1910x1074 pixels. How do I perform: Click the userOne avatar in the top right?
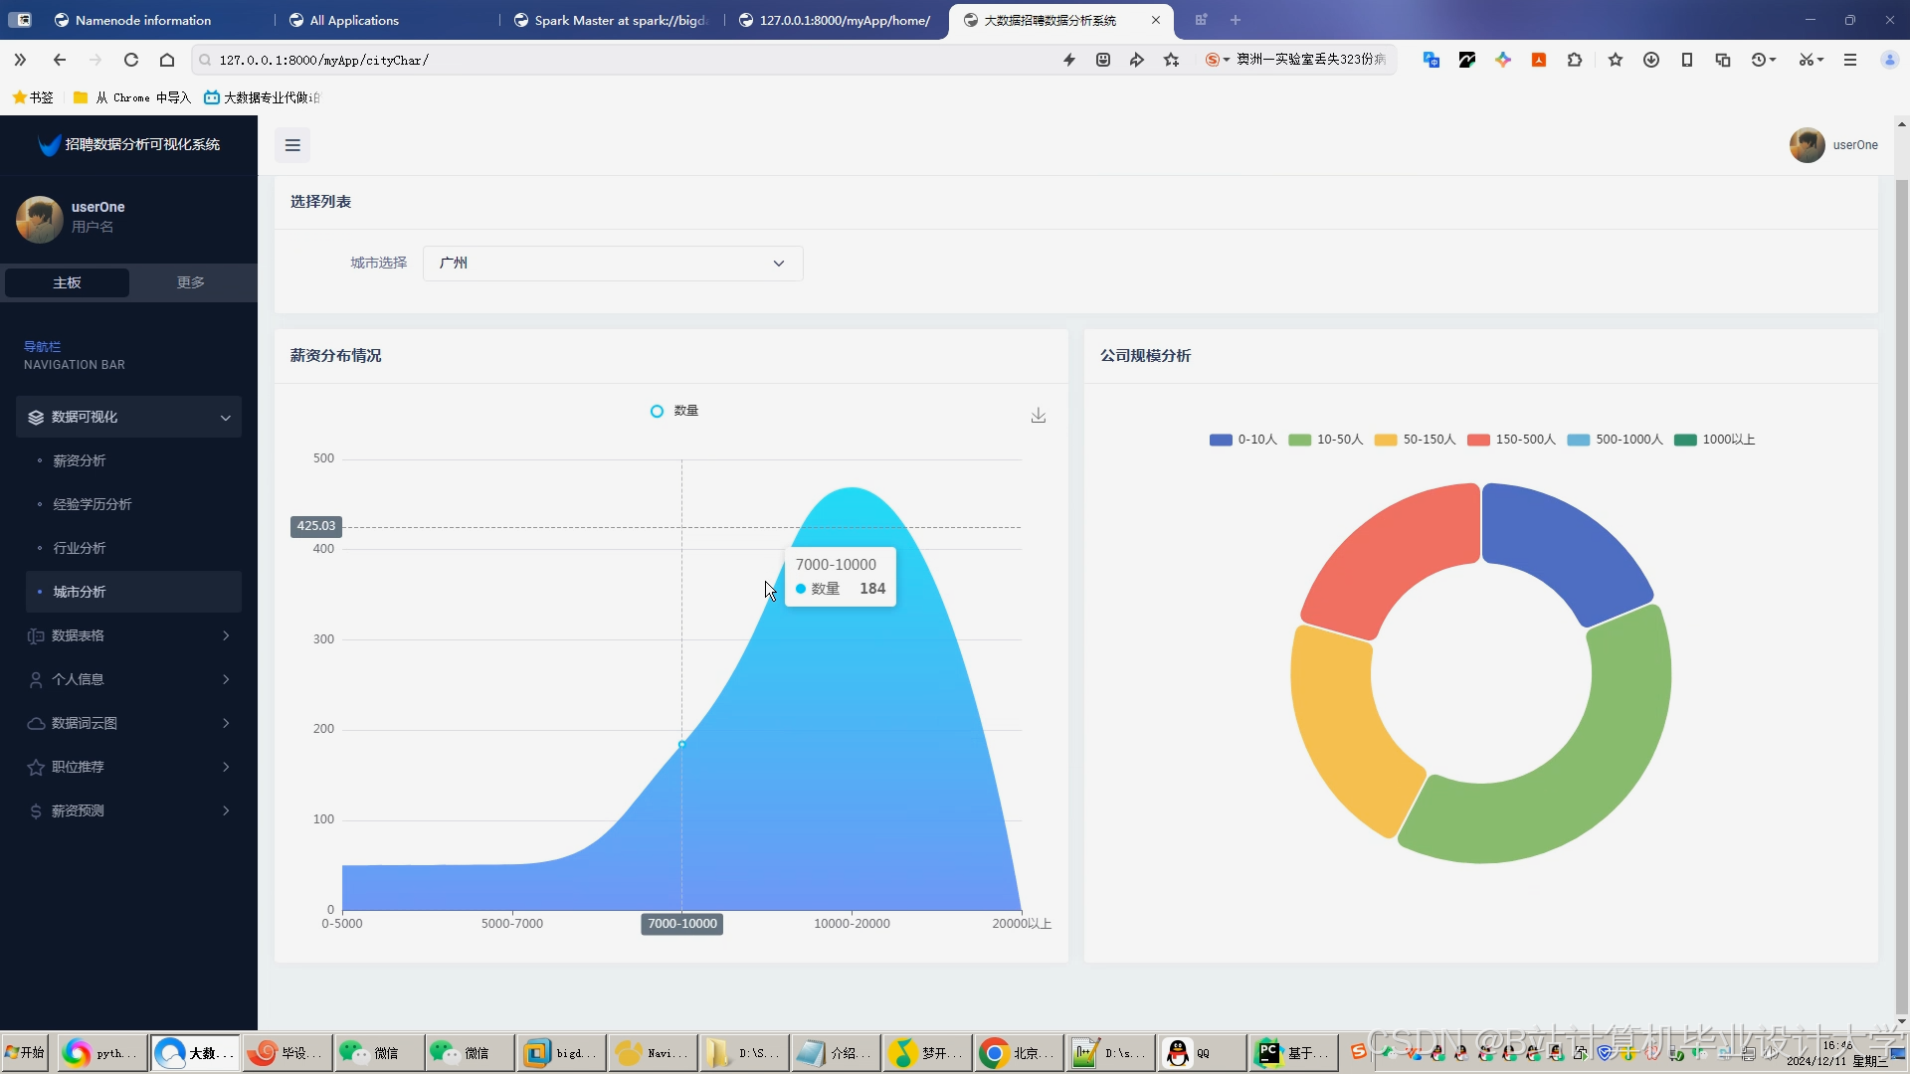tap(1807, 145)
